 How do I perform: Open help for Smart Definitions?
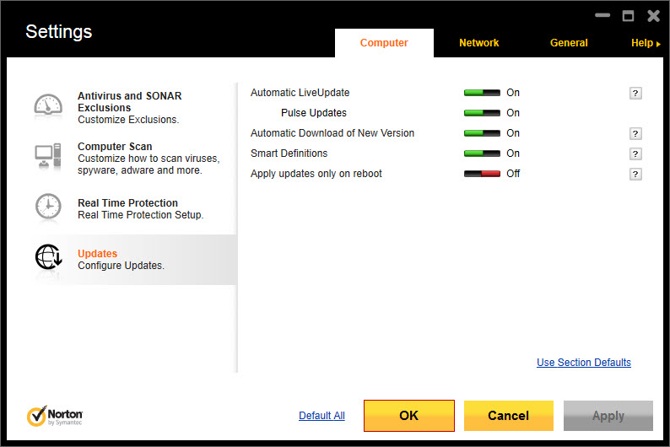[635, 153]
